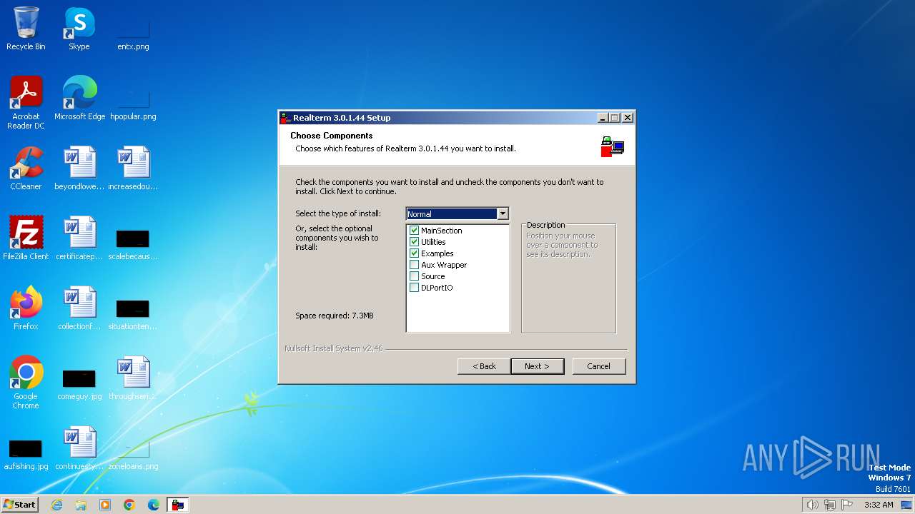Enable the Source component
The height and width of the screenshot is (514, 915).
point(414,276)
